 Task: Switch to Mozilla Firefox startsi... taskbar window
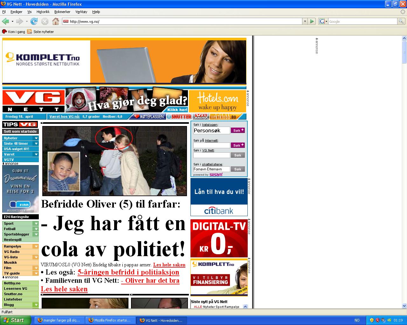[110, 320]
